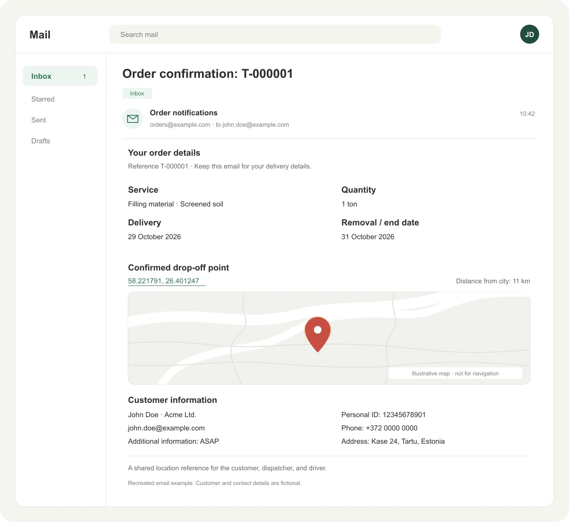Click the Inbox unread count 1
Image resolution: width=569 pixels, height=522 pixels.
[84, 76]
